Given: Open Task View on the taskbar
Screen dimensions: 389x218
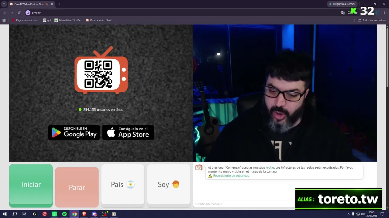Looking at the screenshot, I should pos(24,214).
